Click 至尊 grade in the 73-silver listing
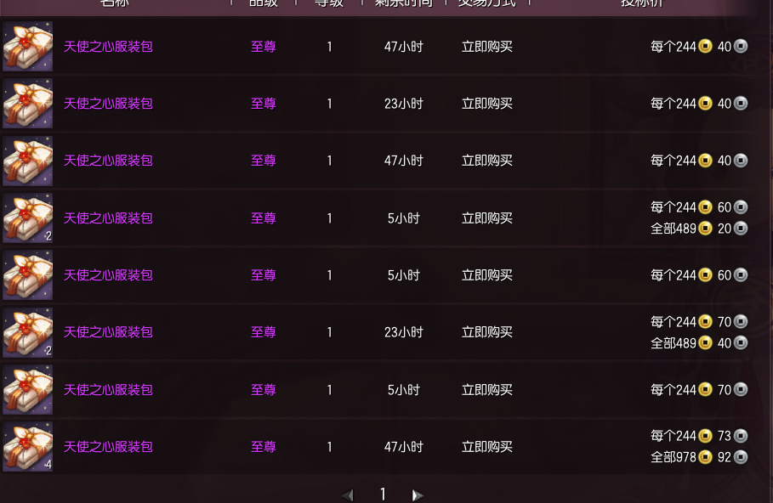 [x=264, y=447]
